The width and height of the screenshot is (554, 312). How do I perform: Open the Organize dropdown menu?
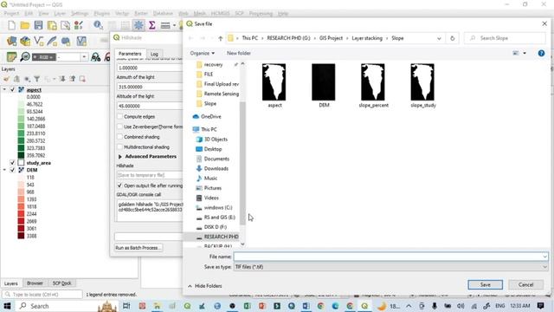(202, 53)
